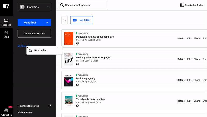Click the search magnifier icon
Image resolution: width=207 pixels, height=117 pixels.
[62, 5]
